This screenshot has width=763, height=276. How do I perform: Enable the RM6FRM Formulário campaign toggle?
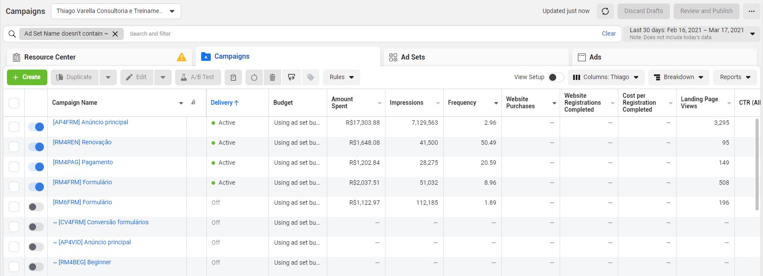tap(36, 207)
